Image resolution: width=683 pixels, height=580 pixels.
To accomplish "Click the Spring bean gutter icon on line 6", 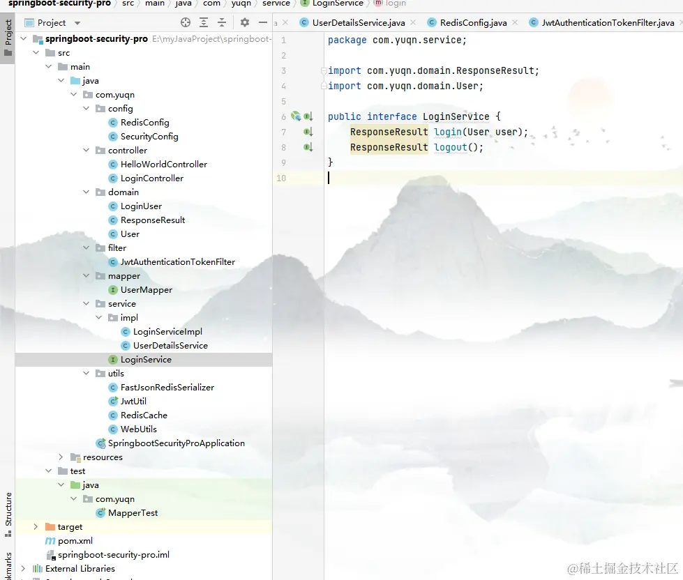I will pos(296,116).
